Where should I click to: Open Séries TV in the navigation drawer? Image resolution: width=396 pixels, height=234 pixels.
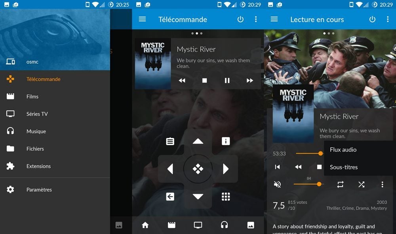point(55,114)
